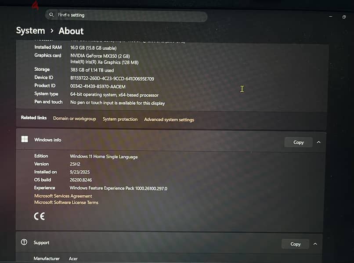Minimize the Settings window

point(331,17)
